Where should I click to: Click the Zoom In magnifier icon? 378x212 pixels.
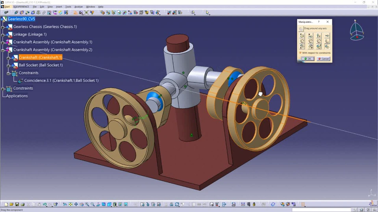[x=87, y=204]
